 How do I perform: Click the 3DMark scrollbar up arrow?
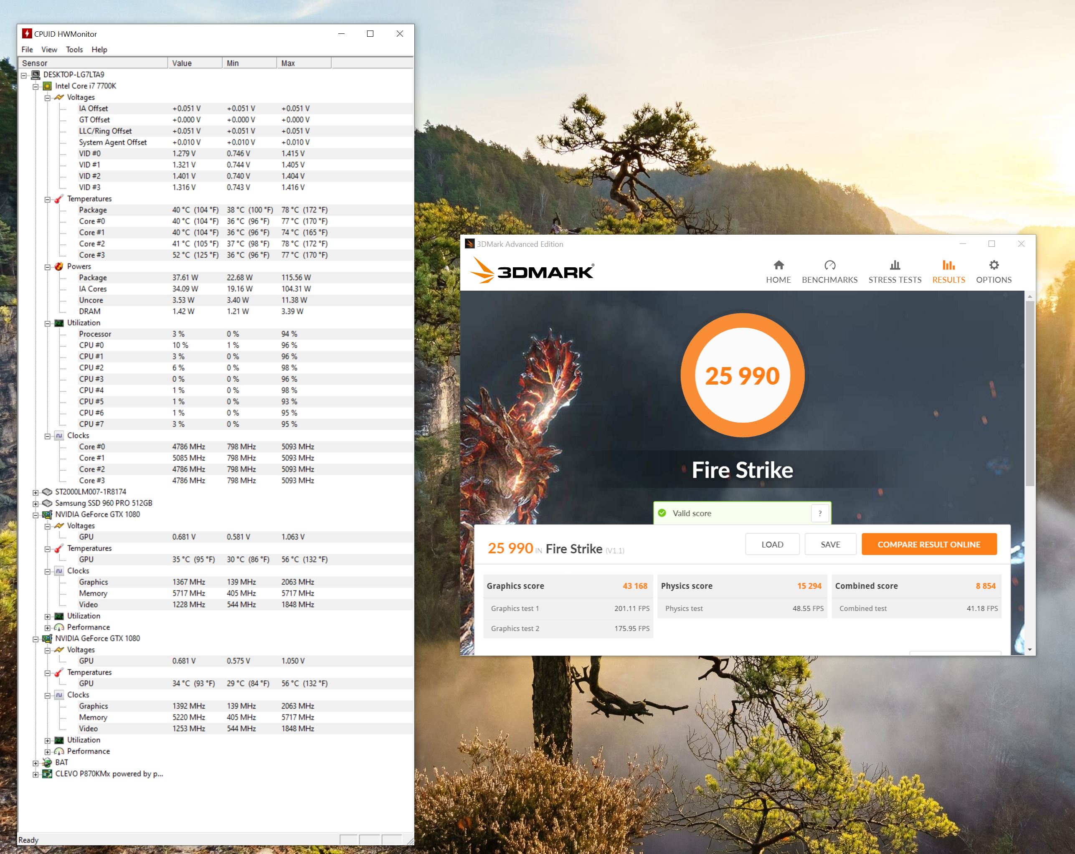(x=1029, y=296)
